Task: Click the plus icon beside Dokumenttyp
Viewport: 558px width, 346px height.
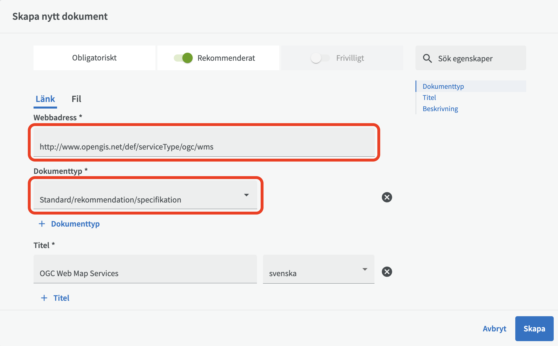Action: click(42, 224)
